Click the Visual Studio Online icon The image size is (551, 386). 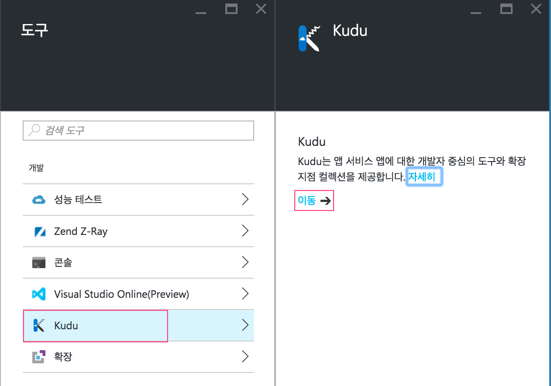[39, 294]
